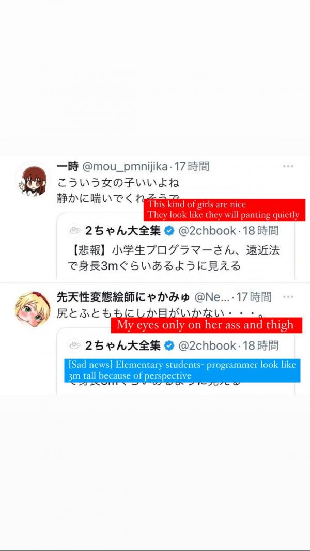Screen dimensions: 310x551
Task: Open the blonde-haired avatar of にゃかみゅ
Action: 33,309
